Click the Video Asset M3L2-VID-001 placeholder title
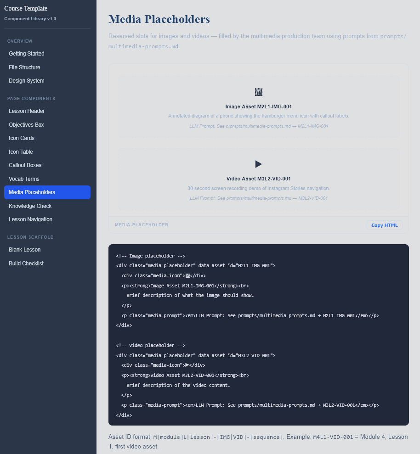Viewport: 420px width, 454px height. point(258,179)
